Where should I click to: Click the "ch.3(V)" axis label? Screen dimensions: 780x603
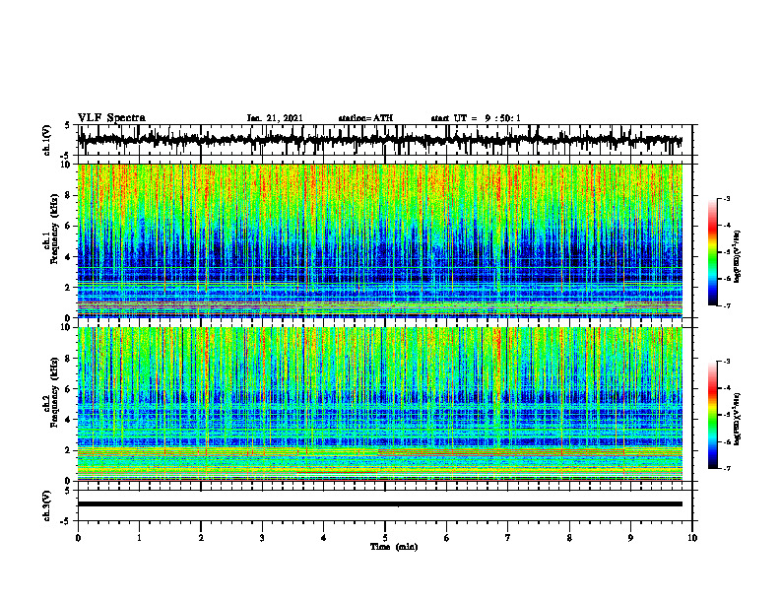tap(47, 505)
